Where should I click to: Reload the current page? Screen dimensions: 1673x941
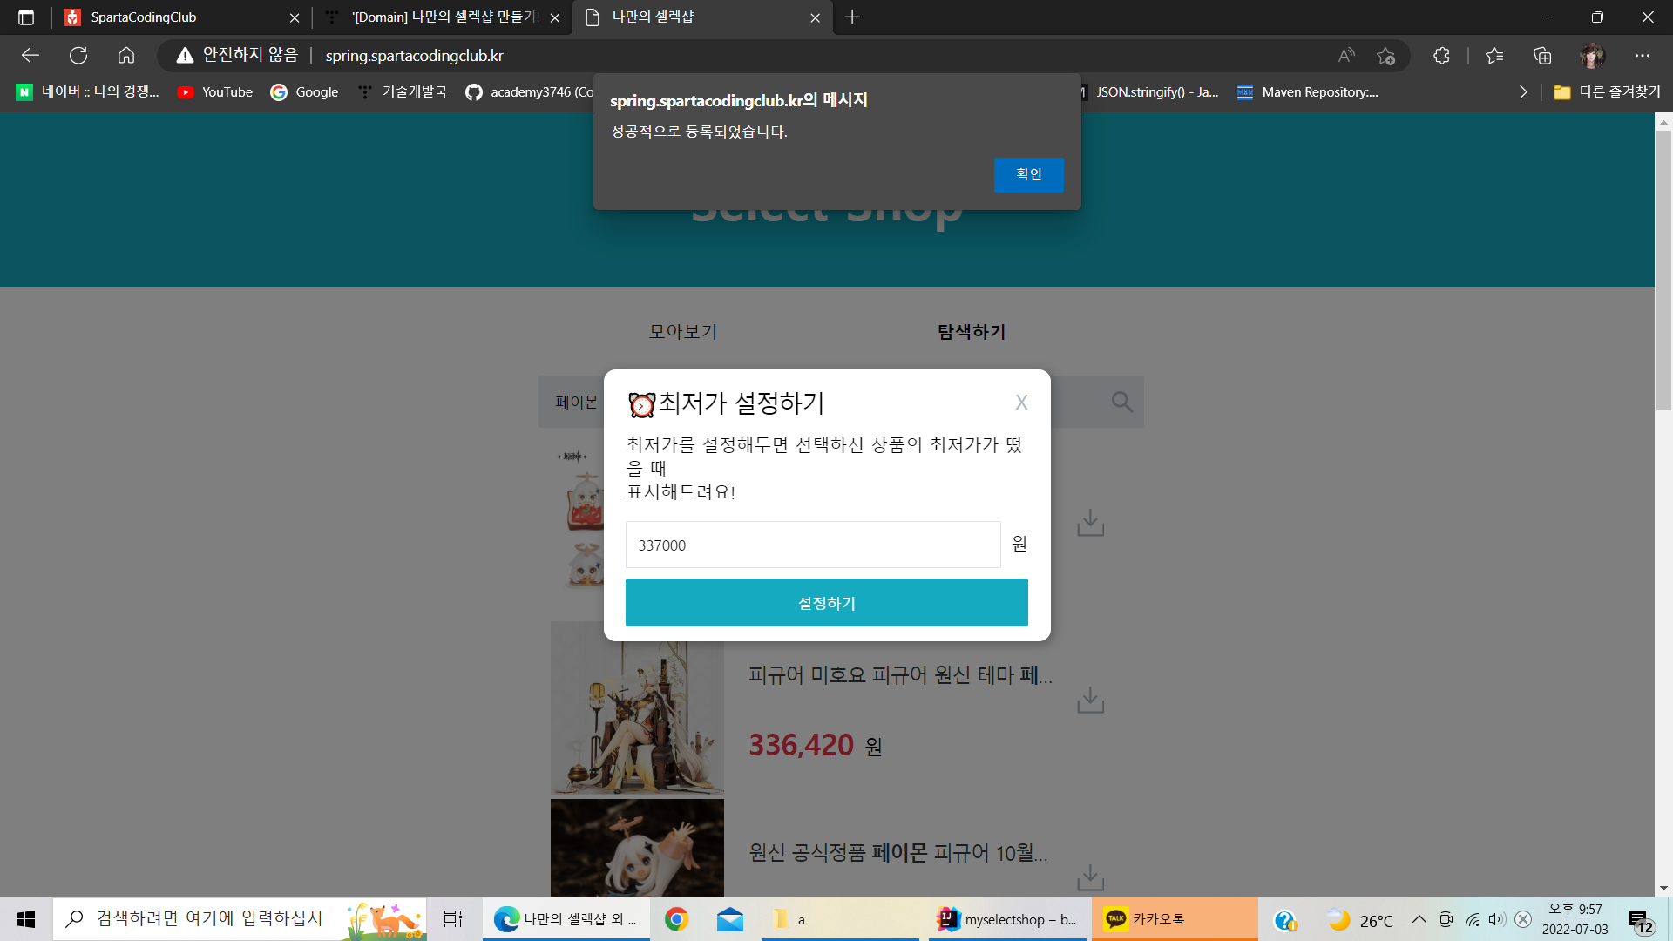pyautogui.click(x=78, y=56)
